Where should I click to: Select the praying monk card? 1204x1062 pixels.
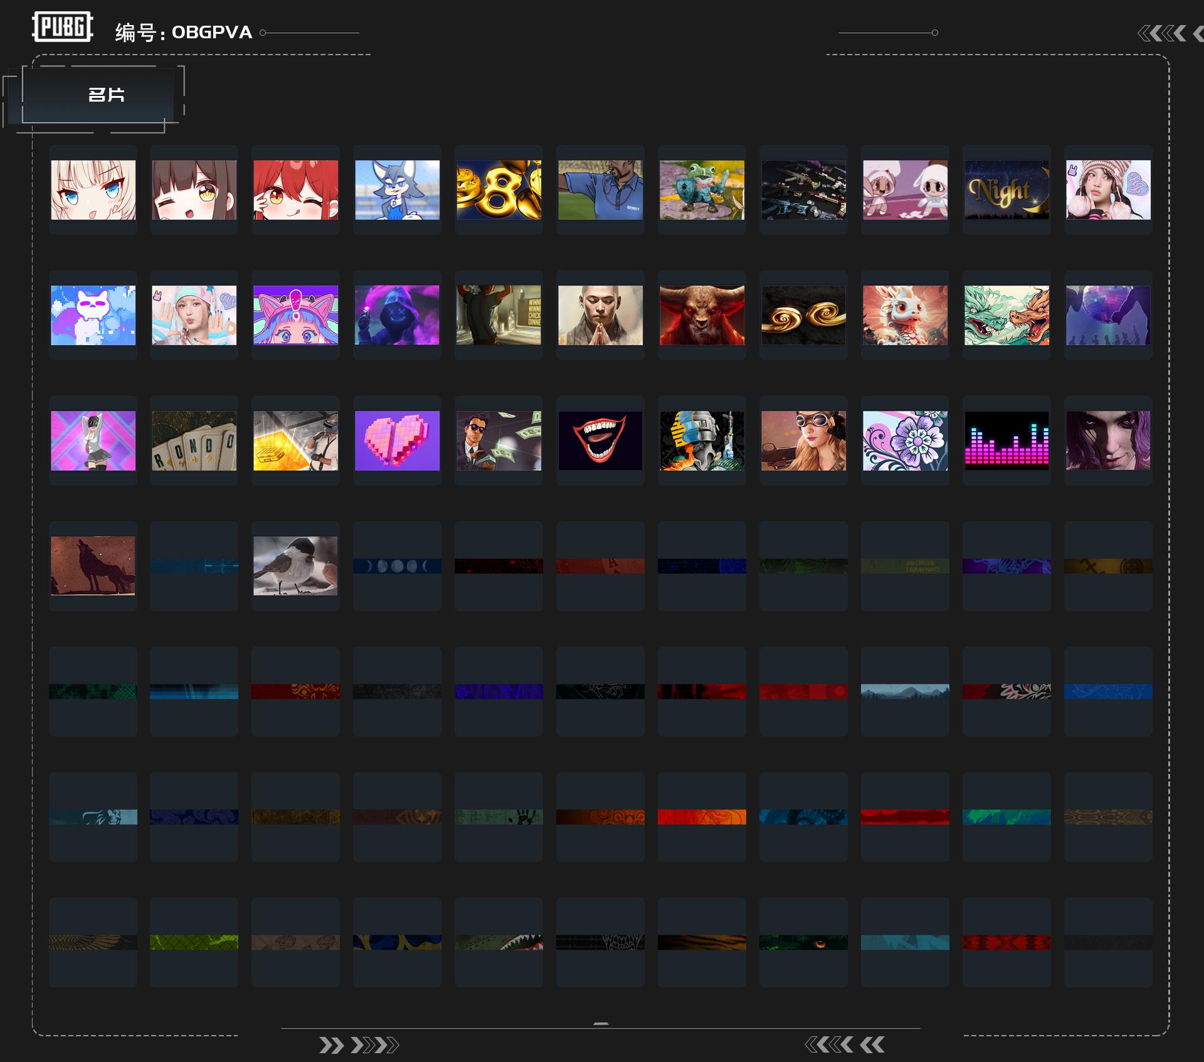pos(600,315)
